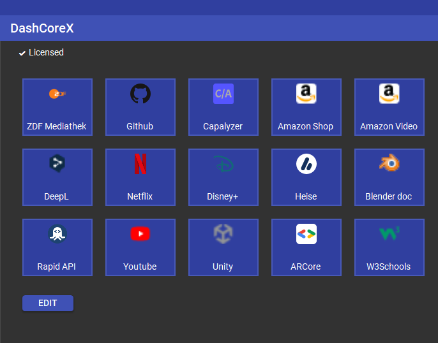
Task: Click the green W3Schools logo icon
Action: [x=389, y=234]
